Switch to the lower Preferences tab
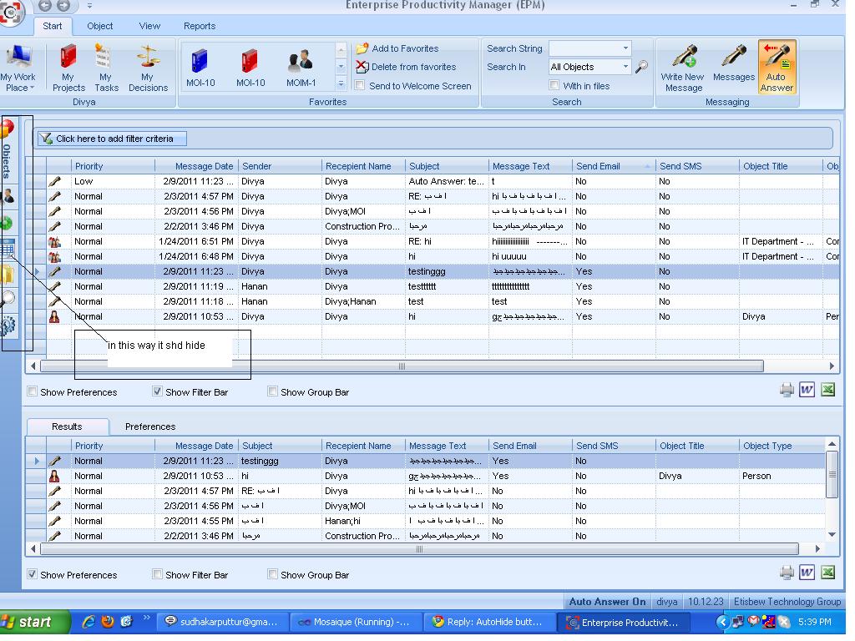The width and height of the screenshot is (855, 641). coord(150,426)
